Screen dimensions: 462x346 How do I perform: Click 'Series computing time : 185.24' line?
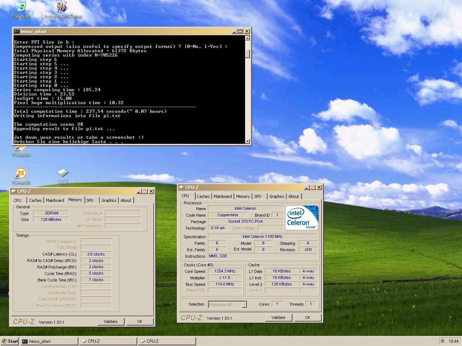pyautogui.click(x=57, y=90)
